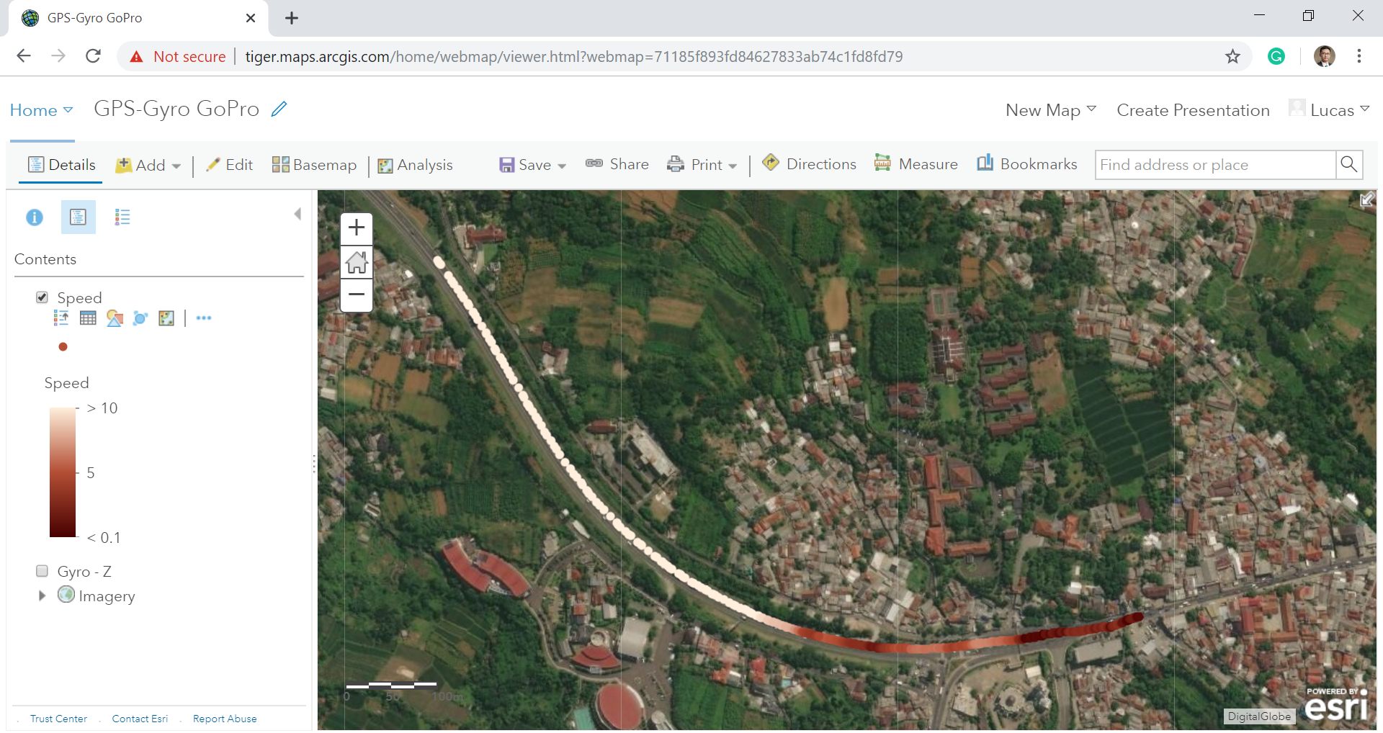The width and height of the screenshot is (1383, 733).
Task: Open the Trust Center link
Action: click(x=58, y=719)
